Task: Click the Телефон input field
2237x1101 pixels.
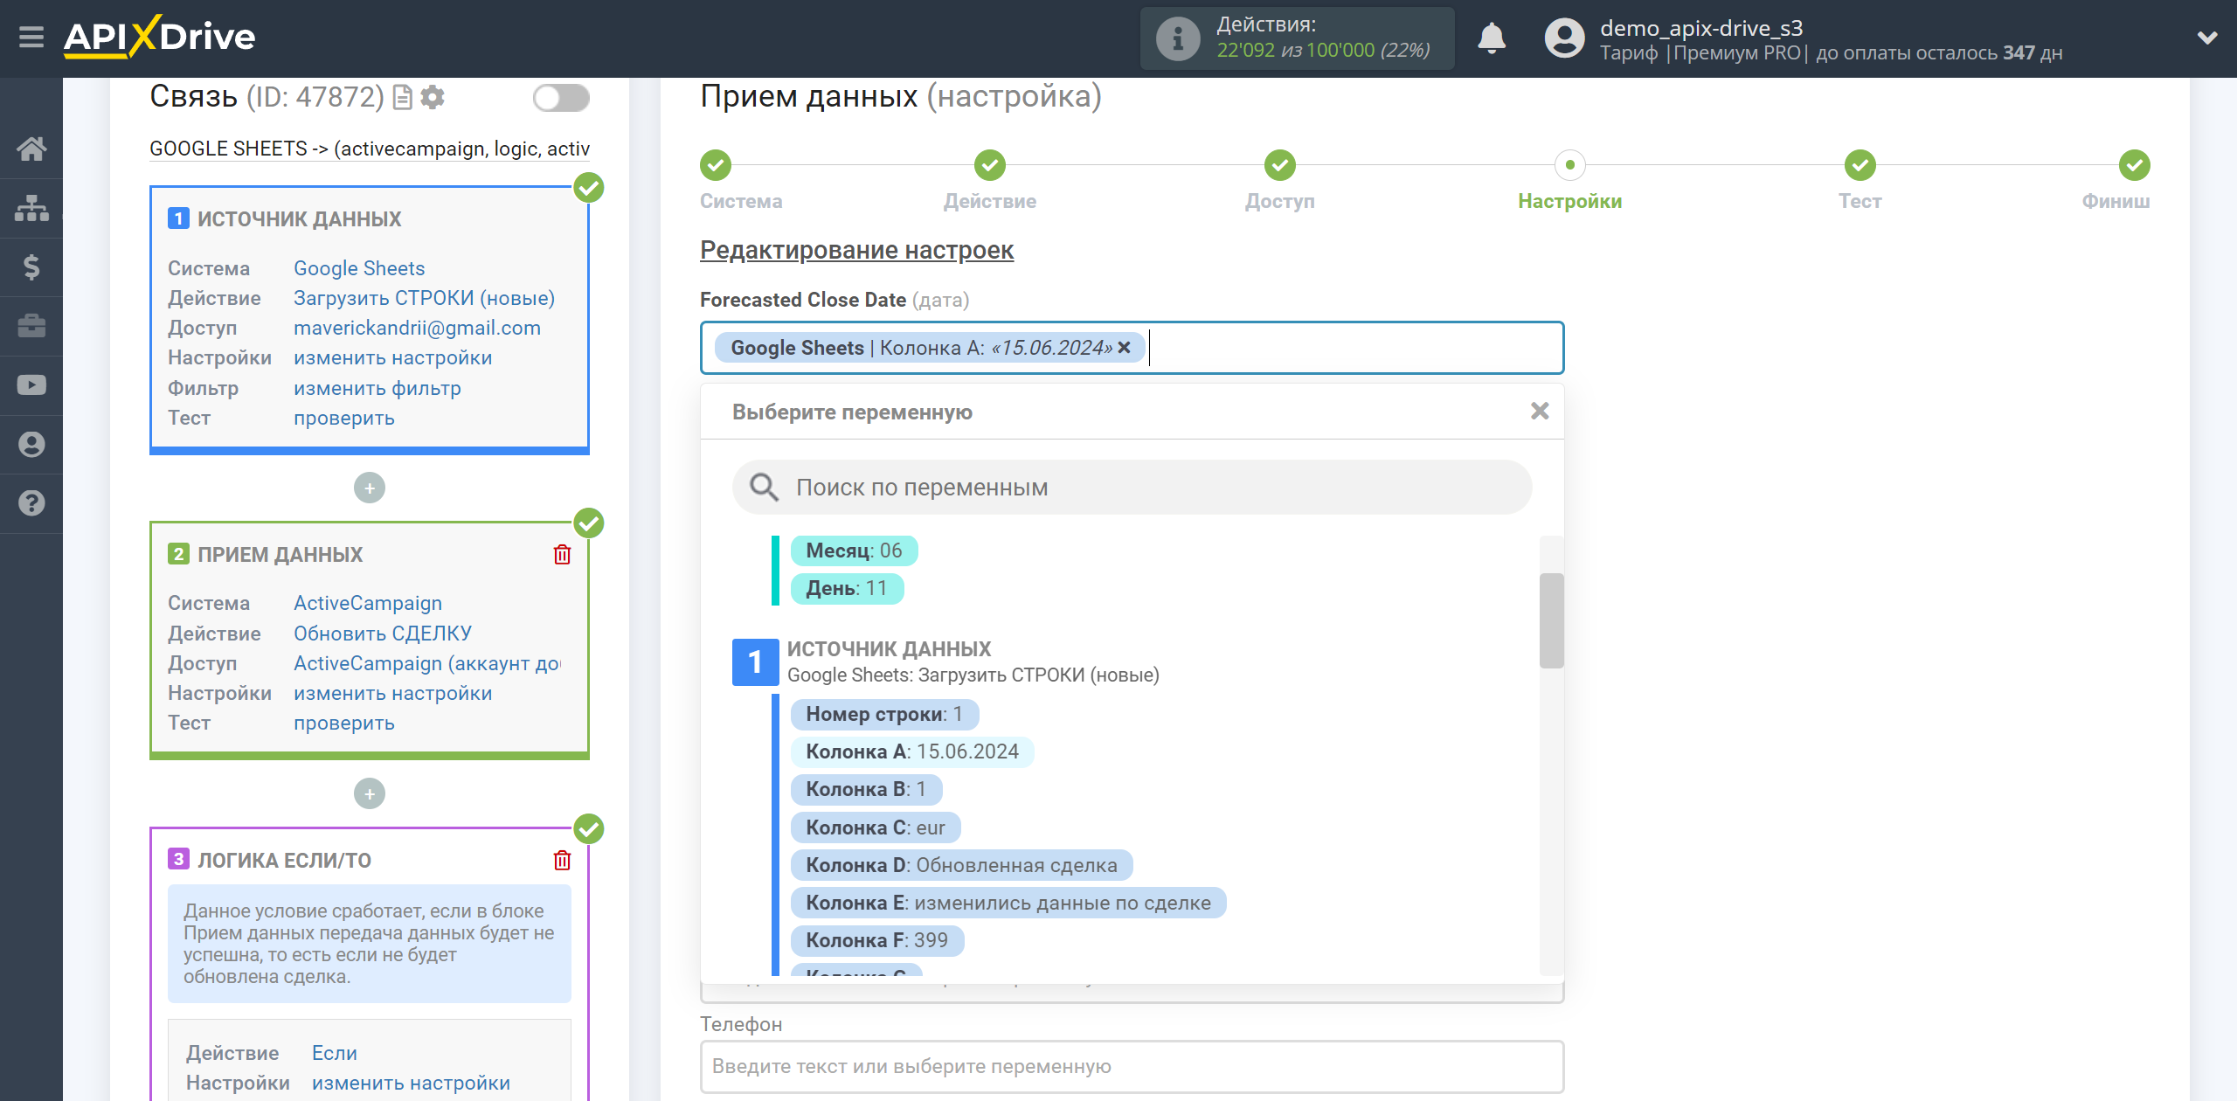Action: [x=1132, y=1066]
